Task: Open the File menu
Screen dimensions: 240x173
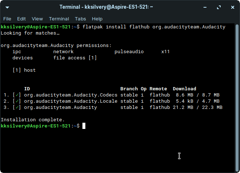Action: pyautogui.click(x=7, y=19)
